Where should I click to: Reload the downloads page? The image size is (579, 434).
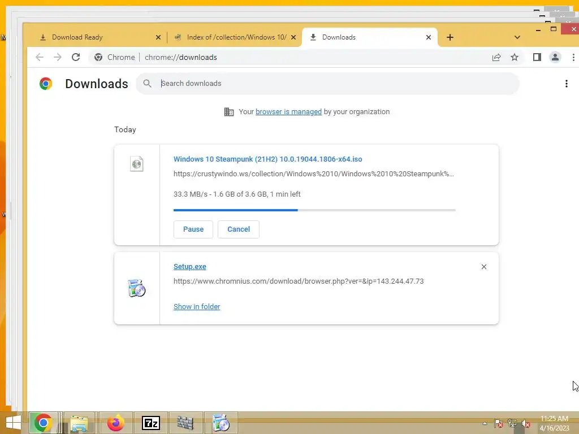click(x=76, y=57)
